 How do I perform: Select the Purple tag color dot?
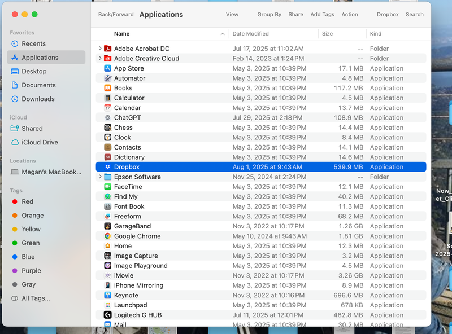15,271
